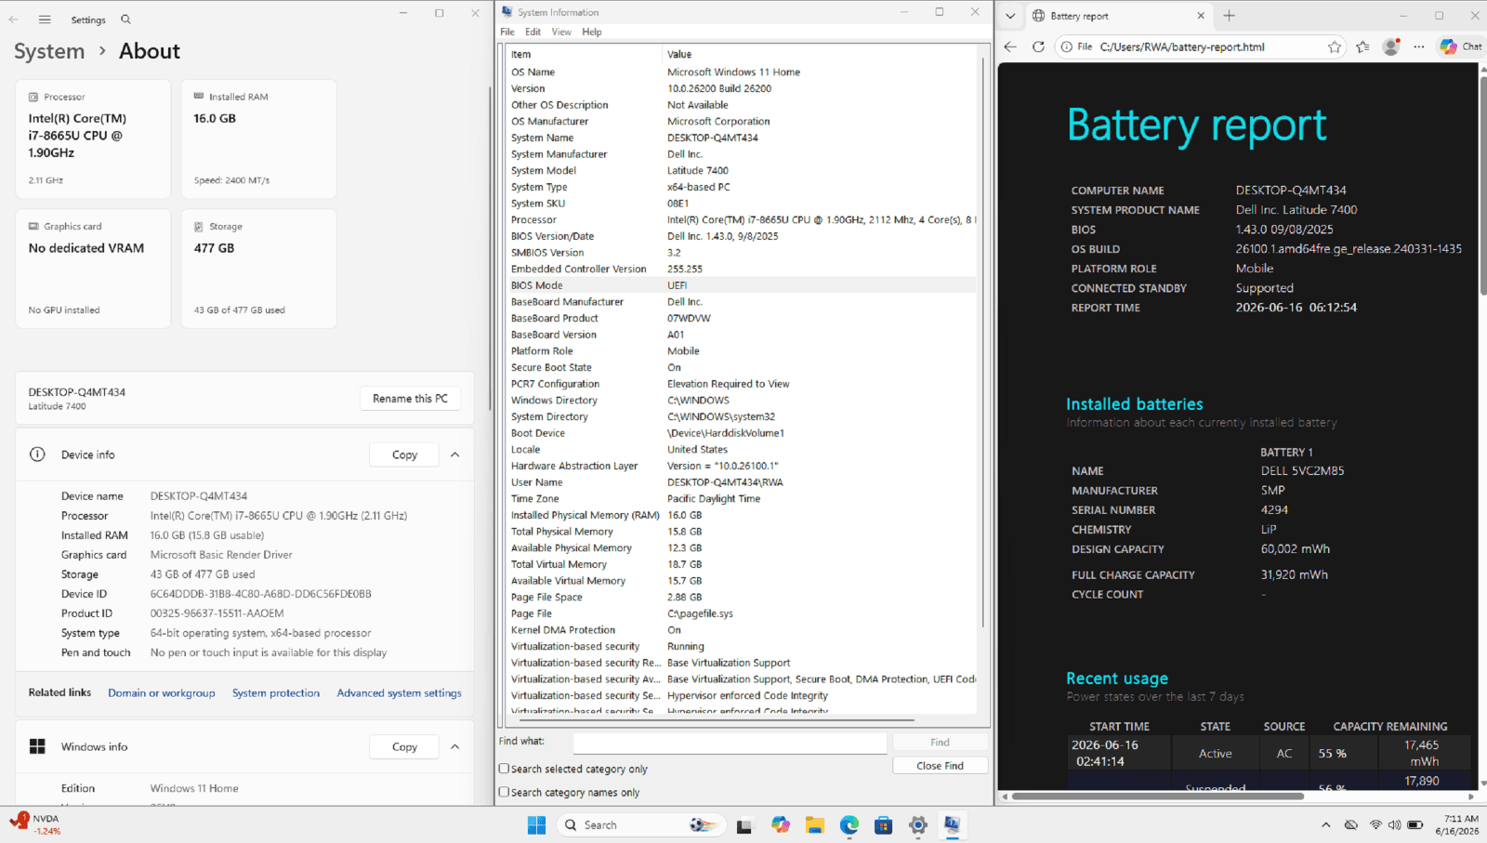Collapse the Windows info section chevron
The image size is (1487, 843).
point(455,746)
